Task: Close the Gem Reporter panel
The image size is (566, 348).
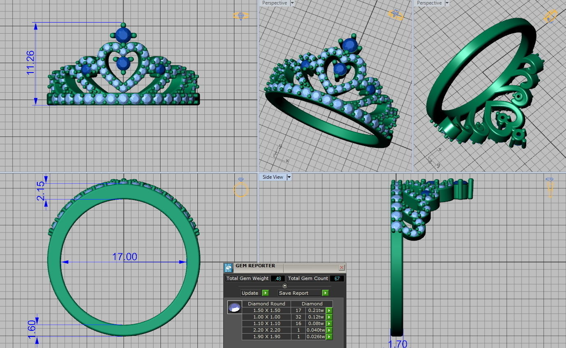Action: [341, 267]
